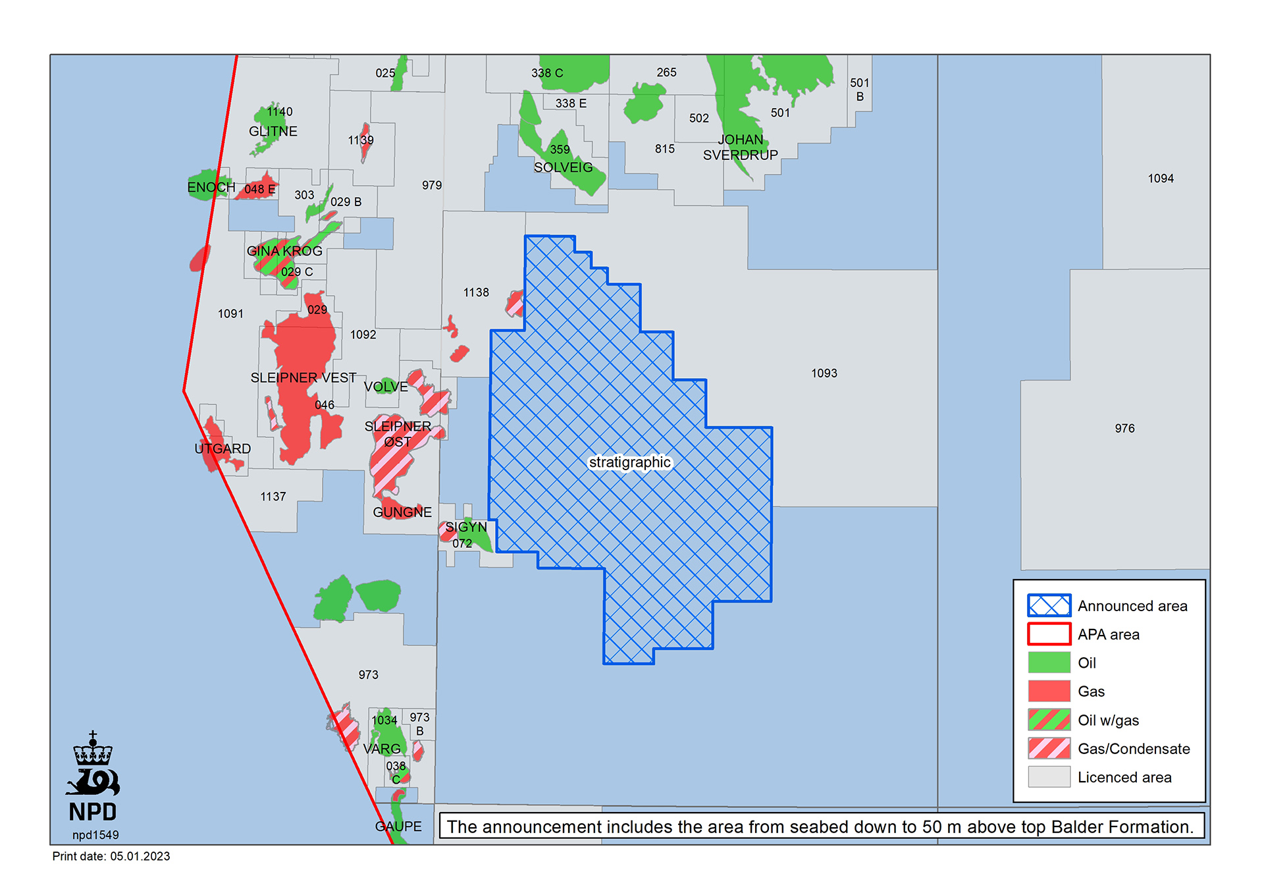Screen dimensions: 1264x895
Task: Expand block 976 information
Action: point(1123,428)
